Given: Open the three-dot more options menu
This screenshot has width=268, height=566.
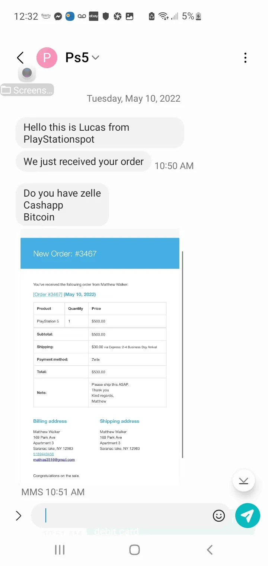Looking at the screenshot, I should 245,58.
